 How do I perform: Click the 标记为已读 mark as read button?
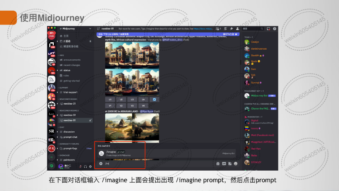(230, 34)
